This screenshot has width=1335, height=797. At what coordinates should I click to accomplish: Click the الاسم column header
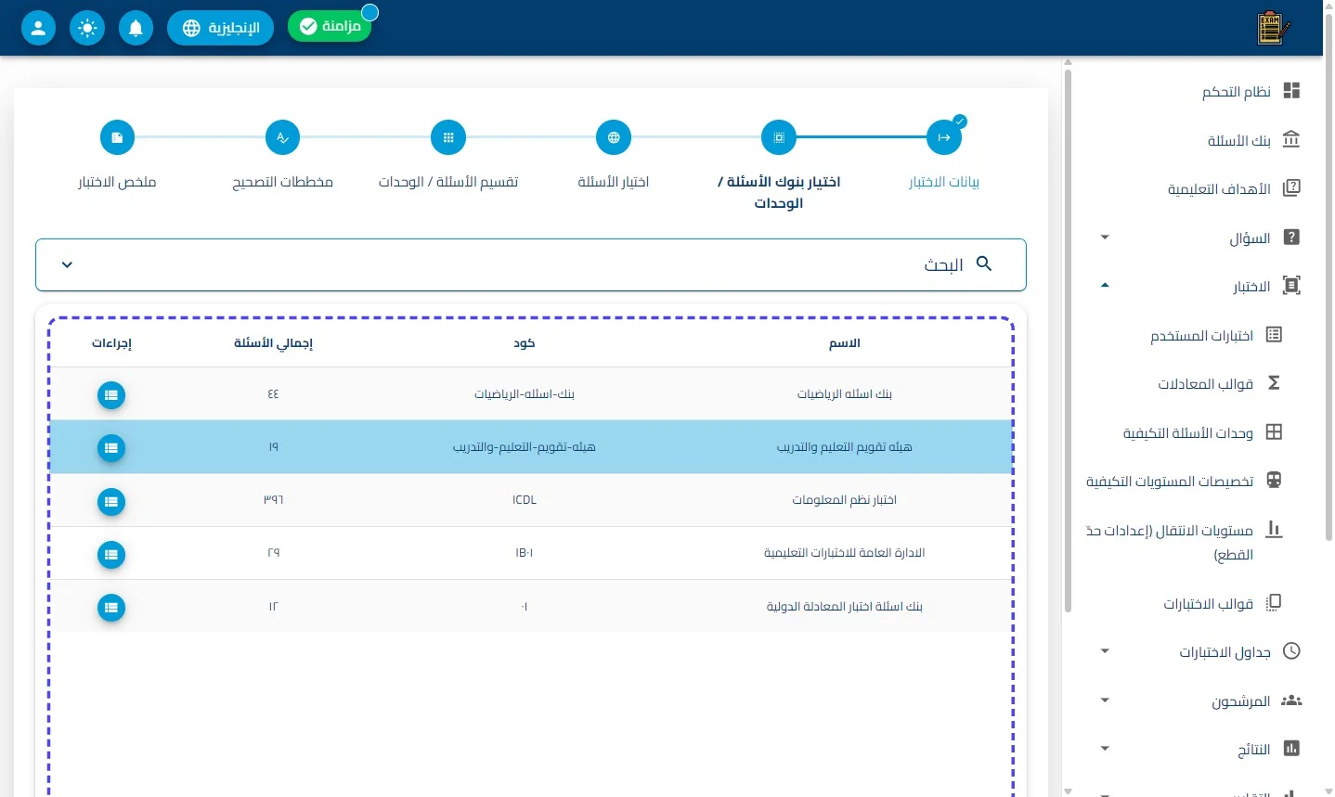coord(845,343)
